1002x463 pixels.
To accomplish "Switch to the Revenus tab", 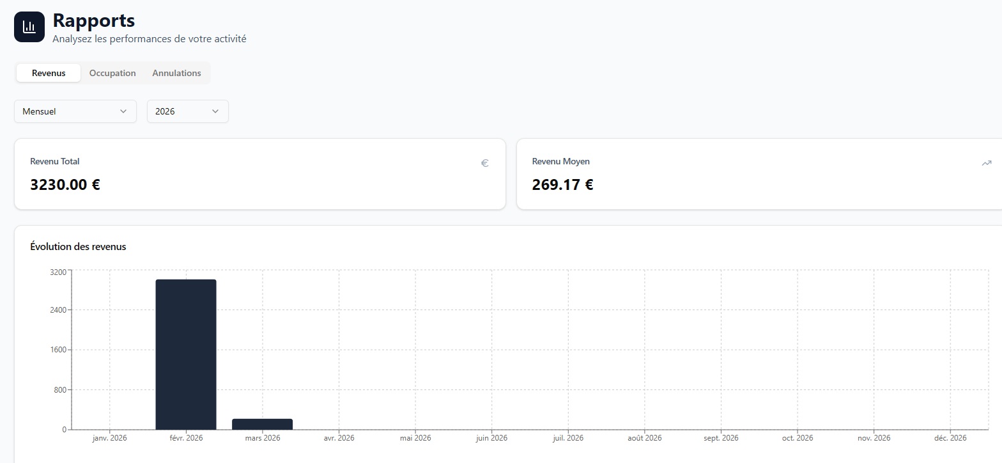I will tap(49, 73).
